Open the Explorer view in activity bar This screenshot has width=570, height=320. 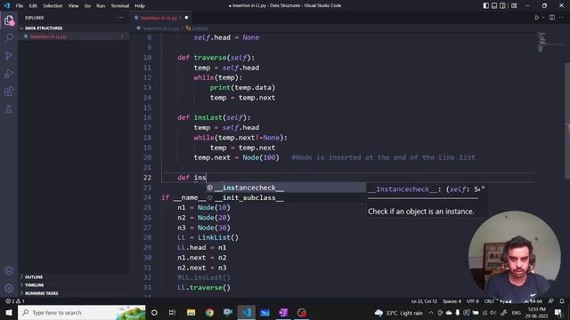pyautogui.click(x=9, y=20)
